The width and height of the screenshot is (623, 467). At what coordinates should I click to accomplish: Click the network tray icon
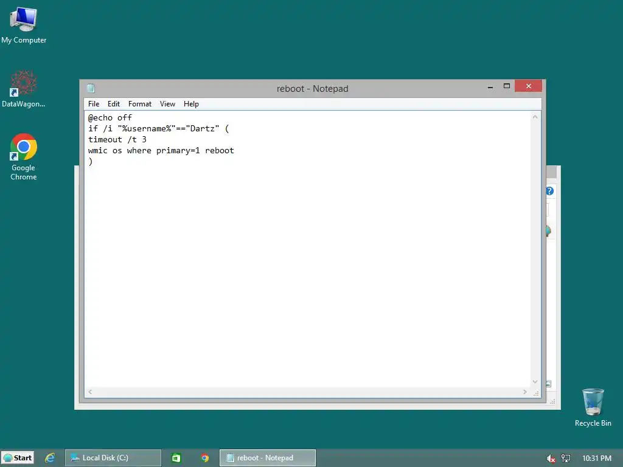click(566, 458)
